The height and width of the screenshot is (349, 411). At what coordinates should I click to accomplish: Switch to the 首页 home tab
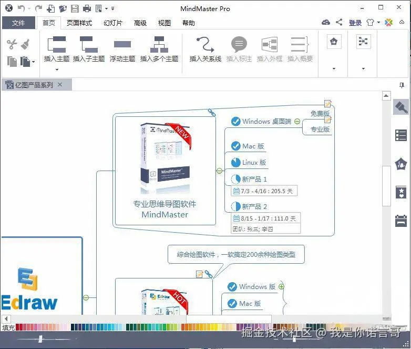pyautogui.click(x=49, y=23)
